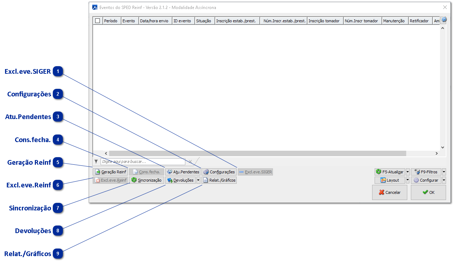Expand the F5-Atualizar dropdown arrow

coord(408,172)
